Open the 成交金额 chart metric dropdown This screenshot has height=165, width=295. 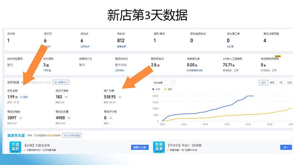tap(164, 82)
